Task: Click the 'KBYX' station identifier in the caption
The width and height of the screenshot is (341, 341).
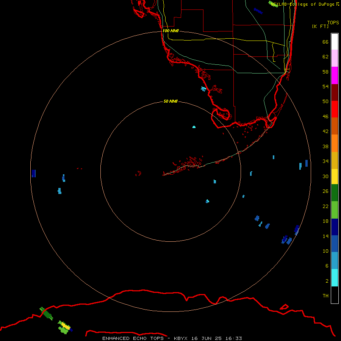Action: pos(180,338)
